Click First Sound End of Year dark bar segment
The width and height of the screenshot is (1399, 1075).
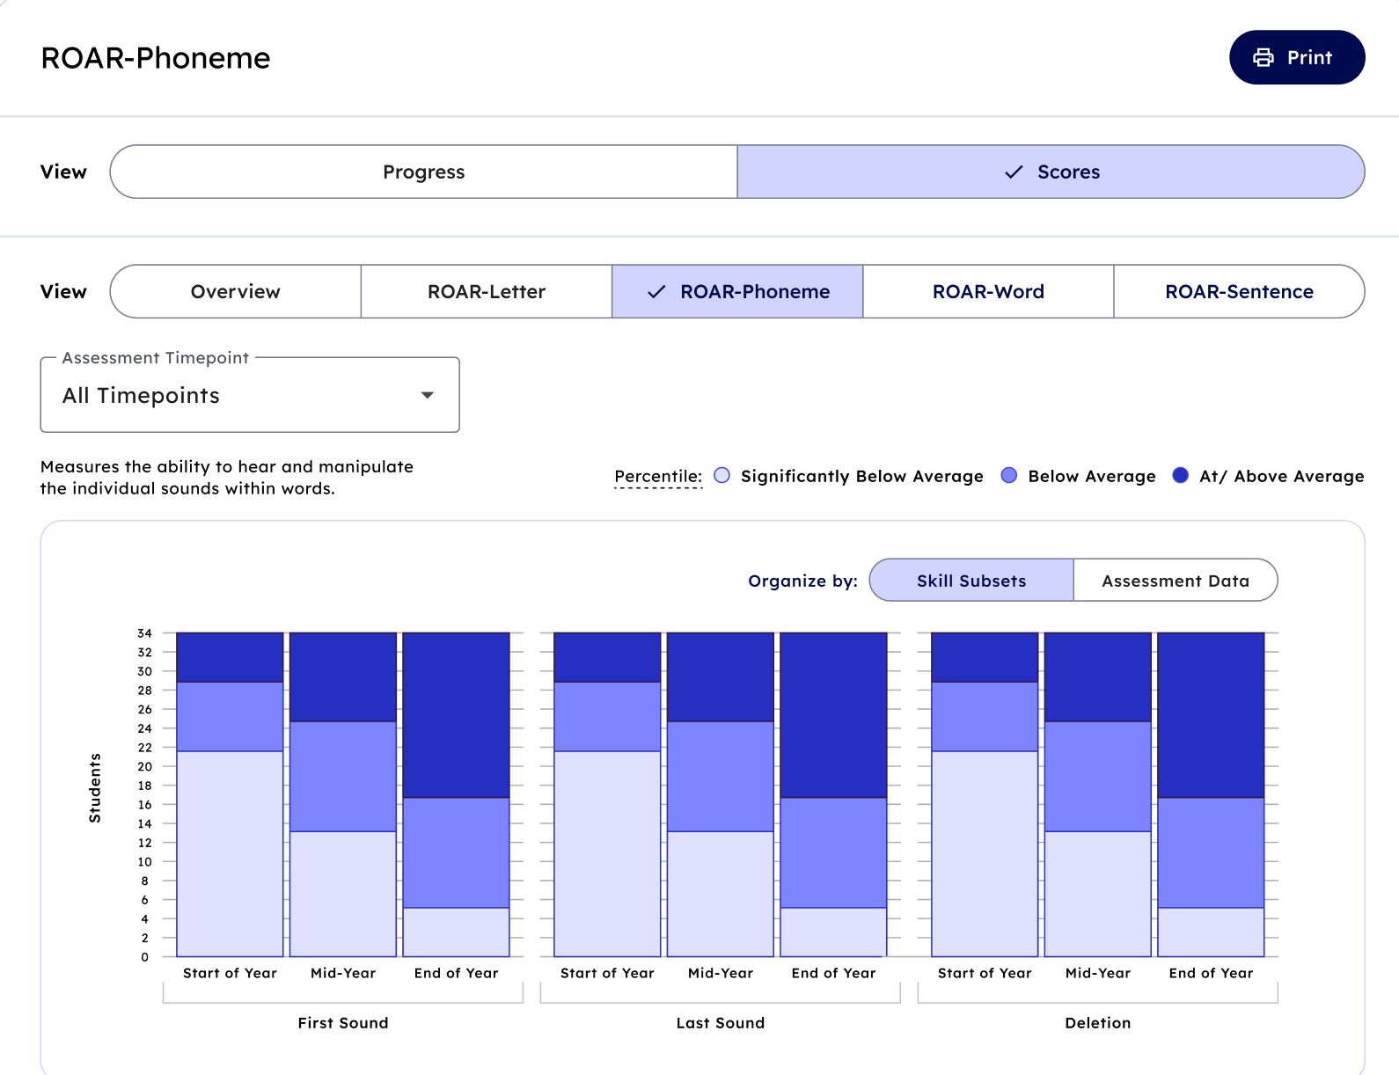point(456,714)
